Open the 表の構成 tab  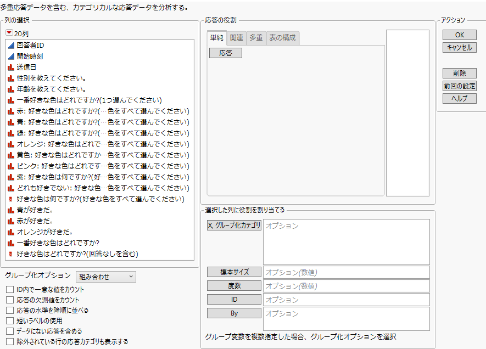pos(282,38)
